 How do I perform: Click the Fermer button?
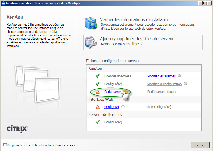(x=200, y=145)
